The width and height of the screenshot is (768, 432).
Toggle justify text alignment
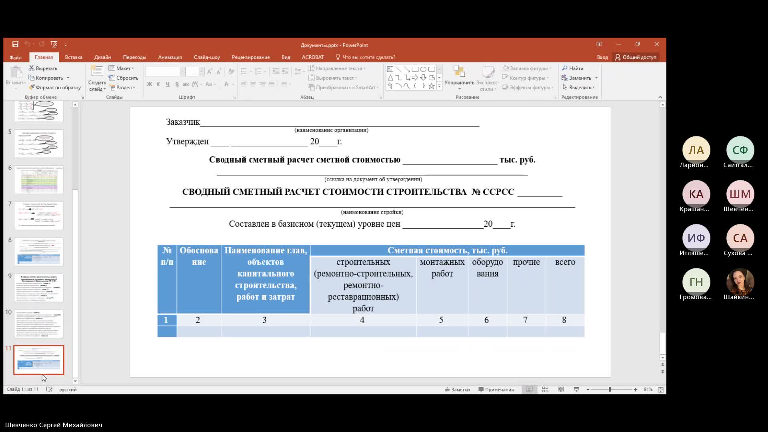pos(272,84)
